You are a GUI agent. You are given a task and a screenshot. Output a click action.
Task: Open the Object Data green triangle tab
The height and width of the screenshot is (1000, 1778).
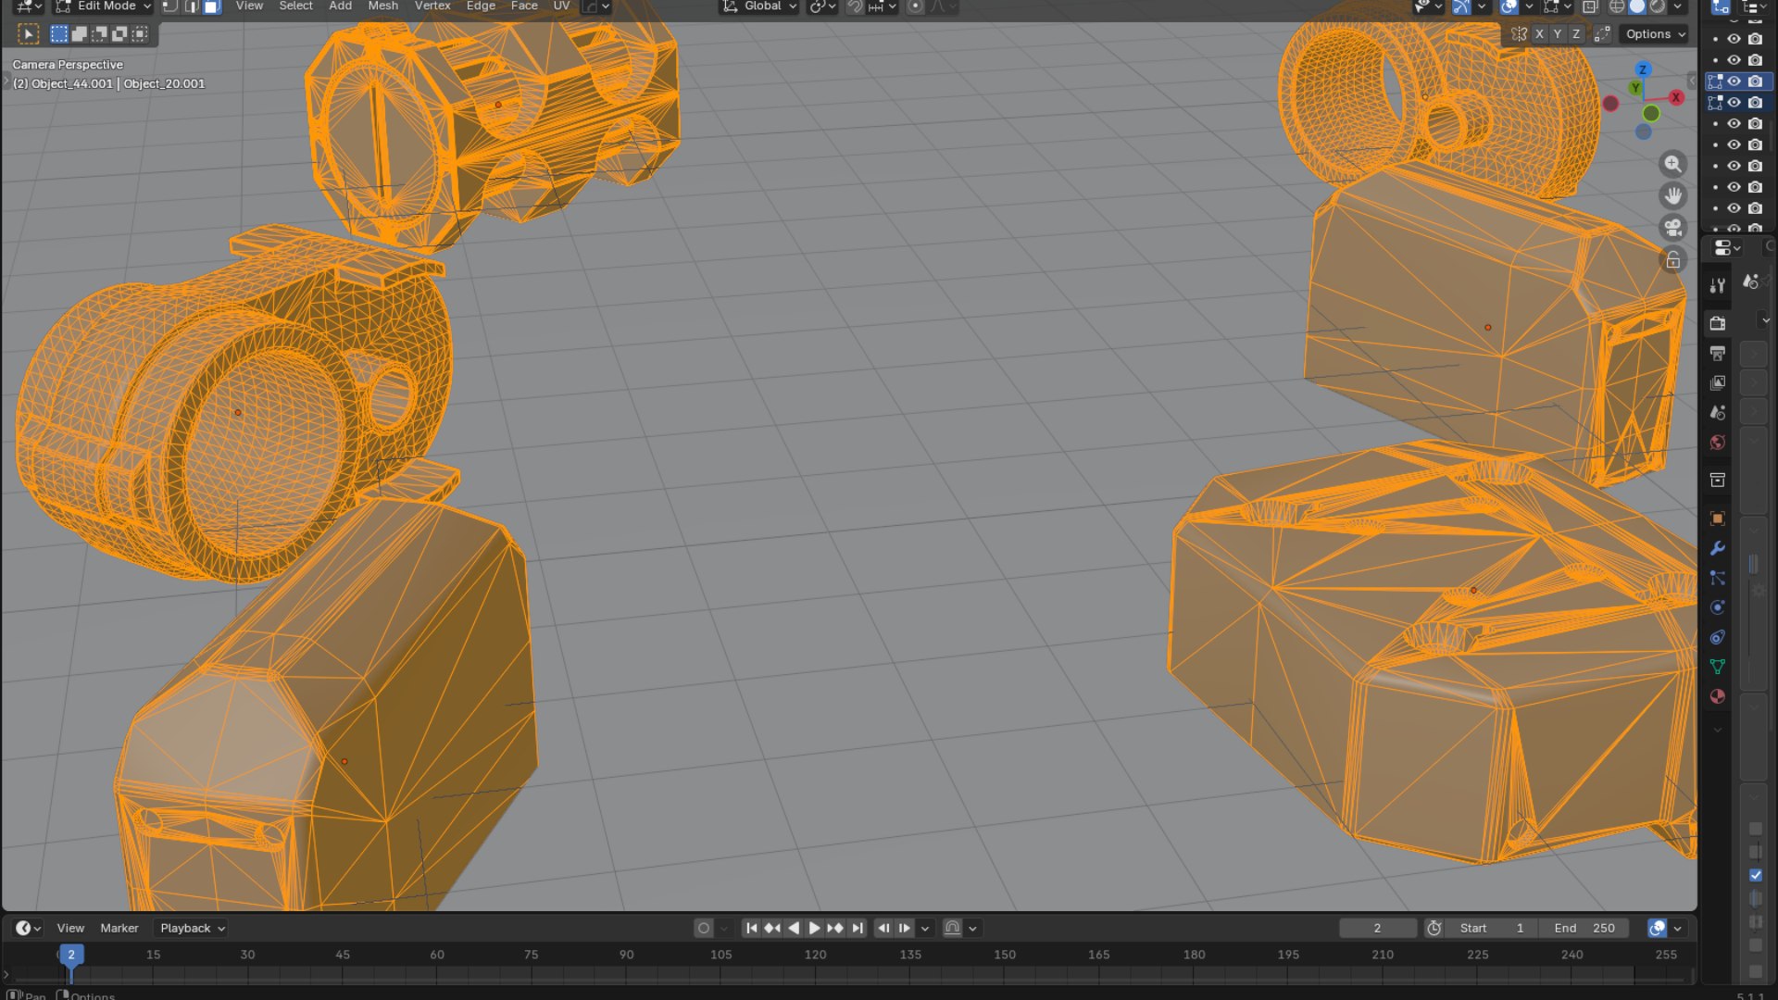pos(1718,667)
